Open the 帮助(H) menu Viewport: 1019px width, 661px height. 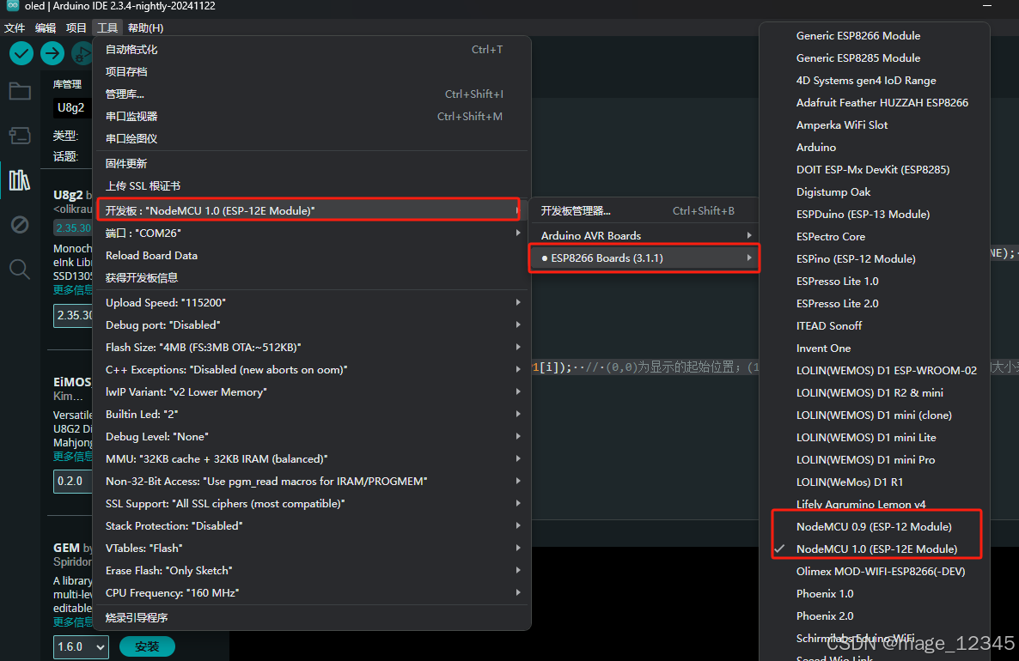pyautogui.click(x=145, y=28)
